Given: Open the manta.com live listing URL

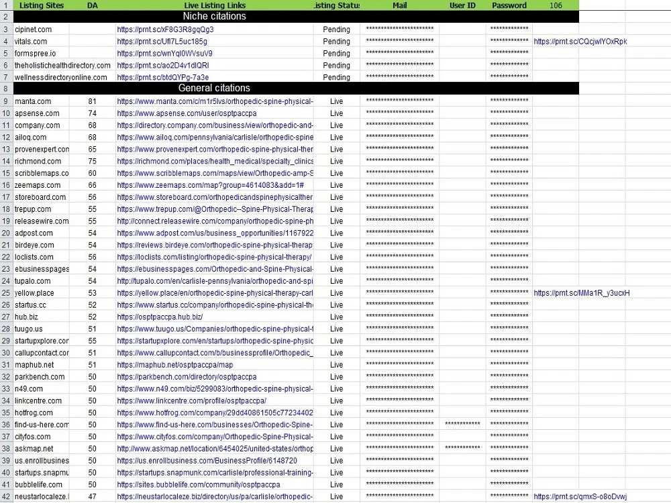Looking at the screenshot, I should click(x=215, y=101).
